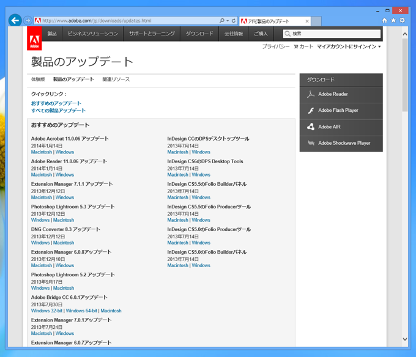Open a new blank browser tab
Image resolution: width=416 pixels, height=357 pixels.
point(316,21)
